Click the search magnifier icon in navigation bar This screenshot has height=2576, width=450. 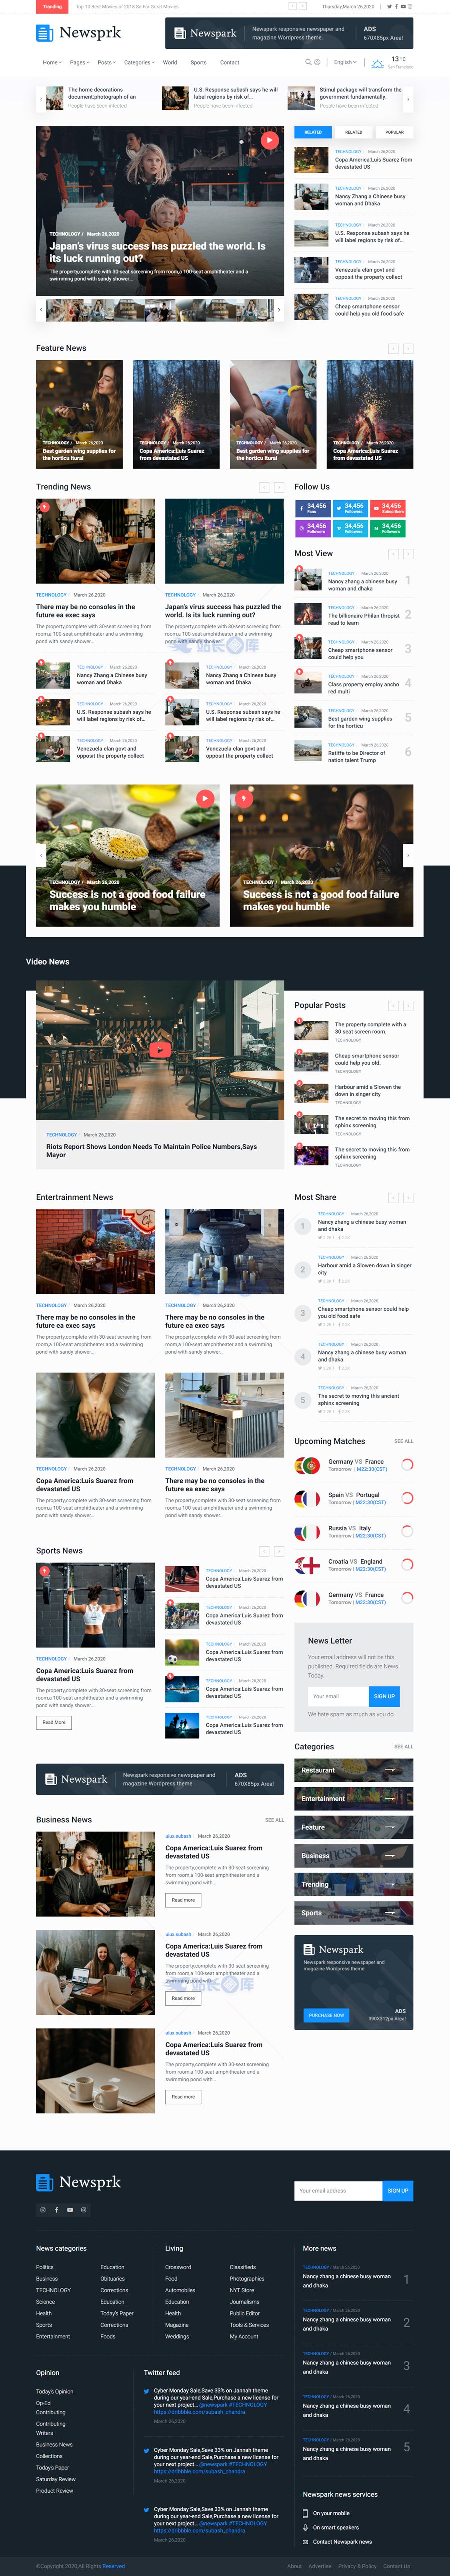point(308,62)
